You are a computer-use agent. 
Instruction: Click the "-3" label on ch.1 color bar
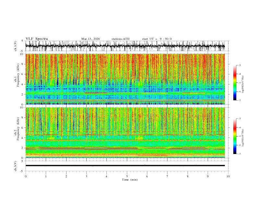click(x=239, y=65)
